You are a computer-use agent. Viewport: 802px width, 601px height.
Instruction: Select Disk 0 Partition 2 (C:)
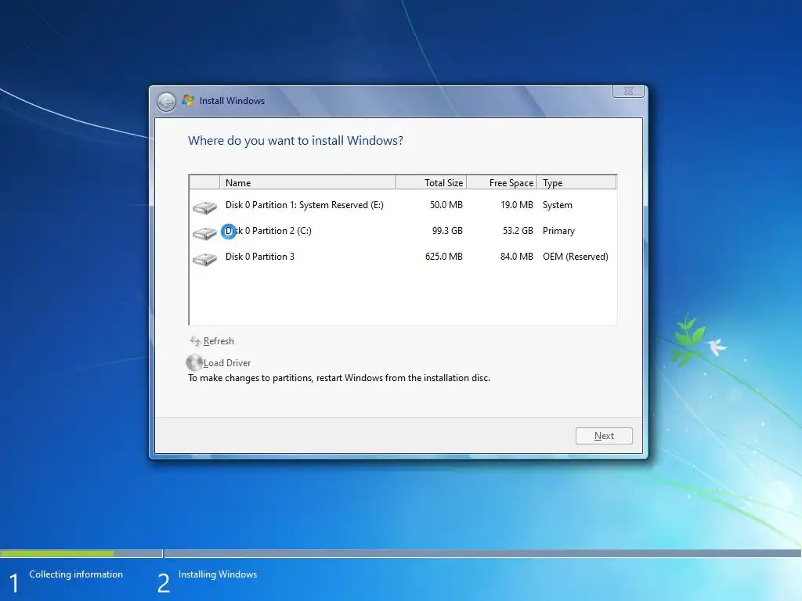[403, 231]
